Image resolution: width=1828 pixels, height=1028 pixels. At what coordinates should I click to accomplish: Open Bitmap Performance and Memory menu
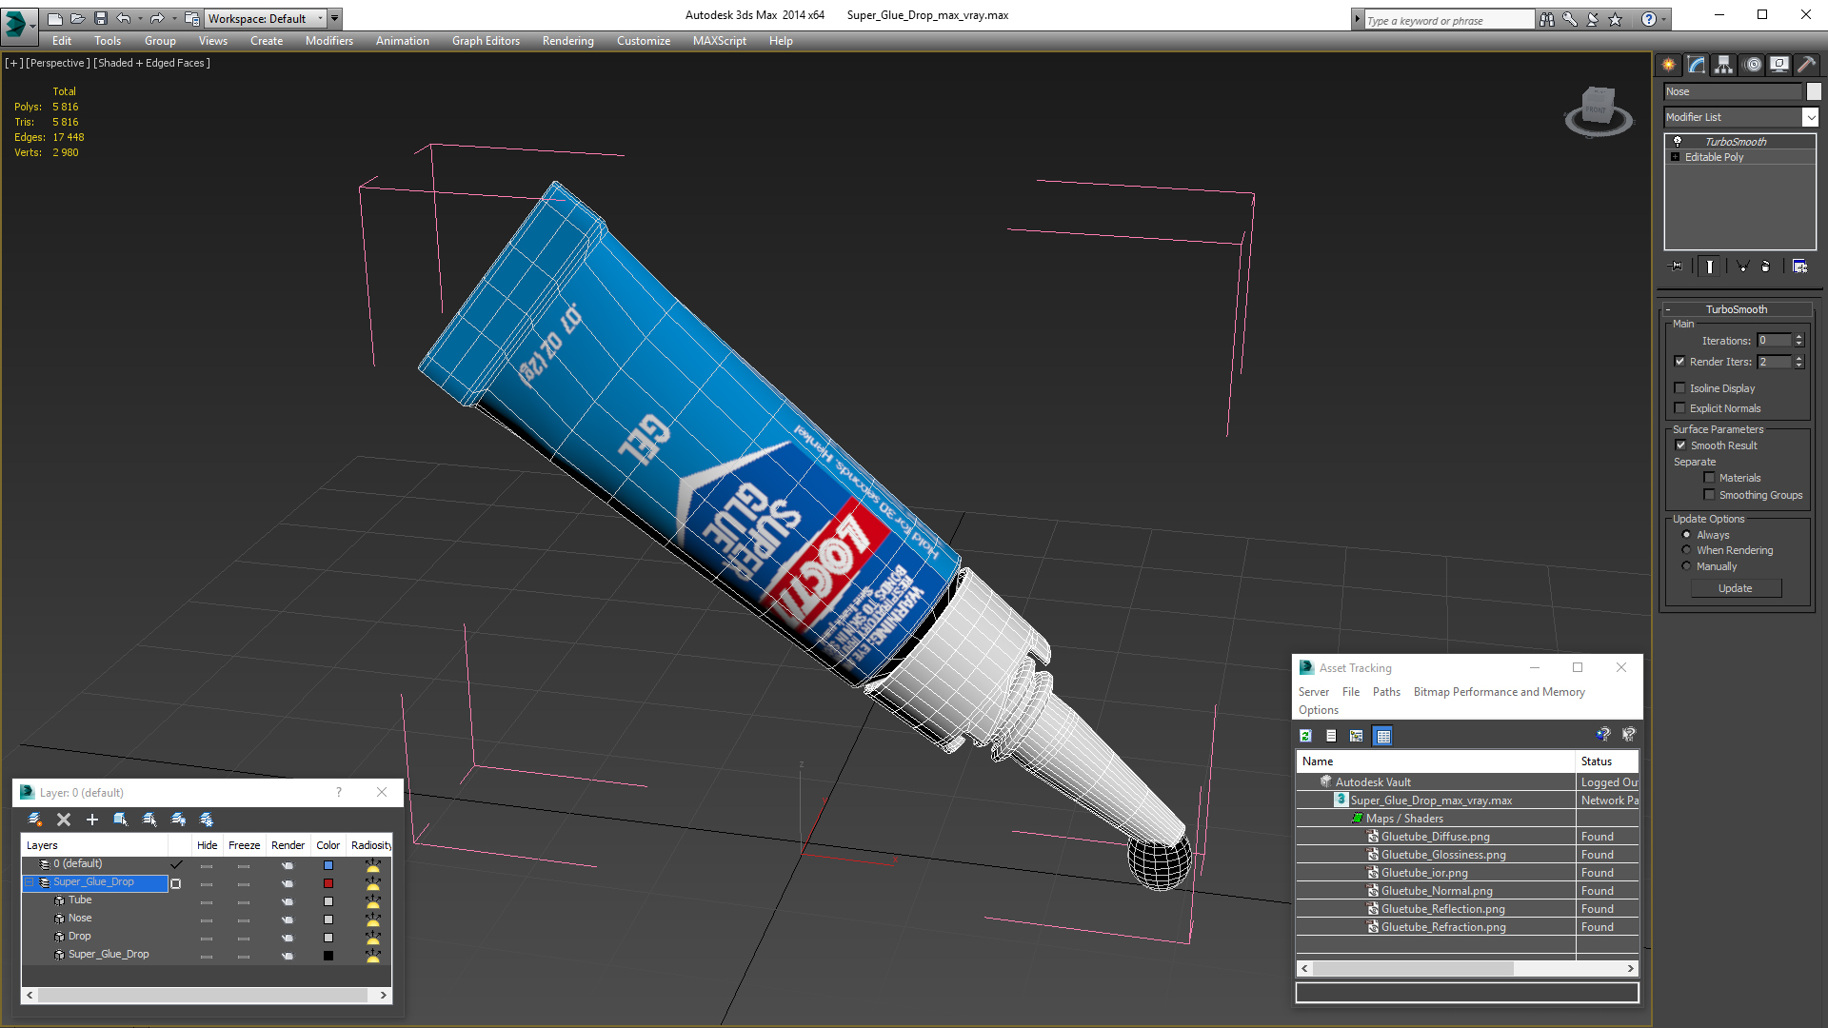click(1499, 692)
